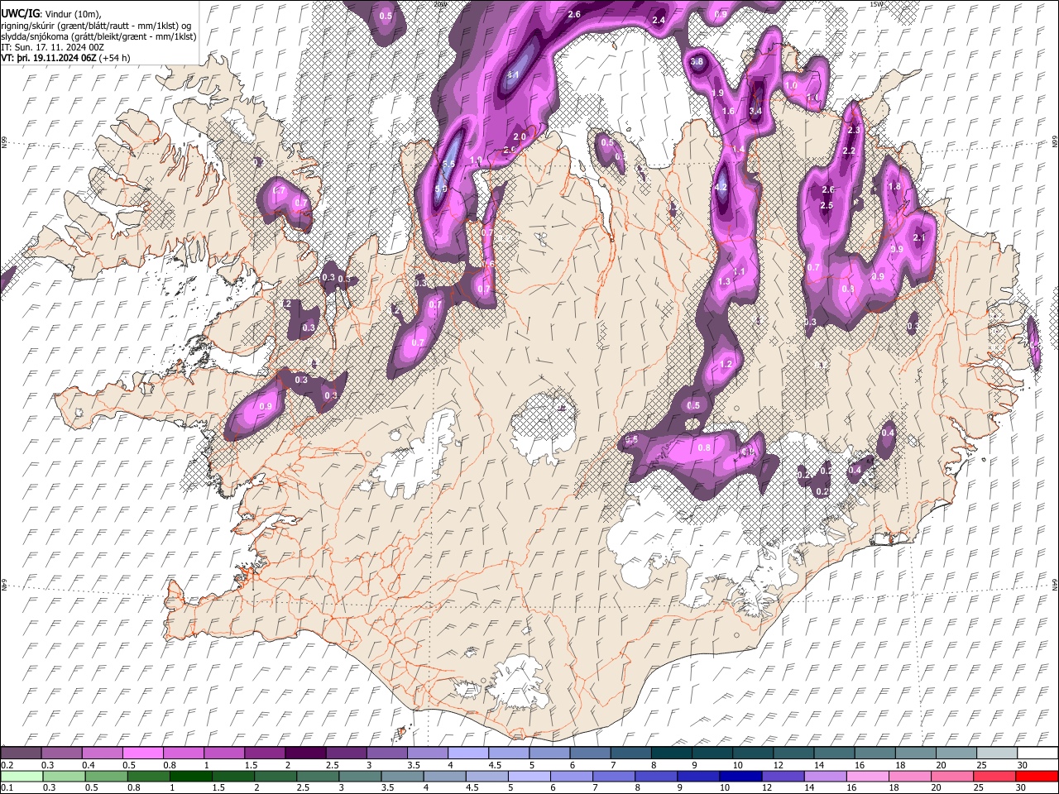Click the 2.3 precipitation value on the map
This screenshot has height=794, width=1059.
tap(855, 130)
